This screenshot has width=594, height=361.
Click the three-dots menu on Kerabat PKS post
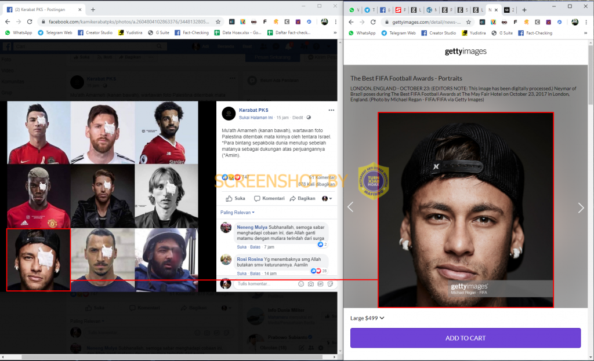coord(331,110)
